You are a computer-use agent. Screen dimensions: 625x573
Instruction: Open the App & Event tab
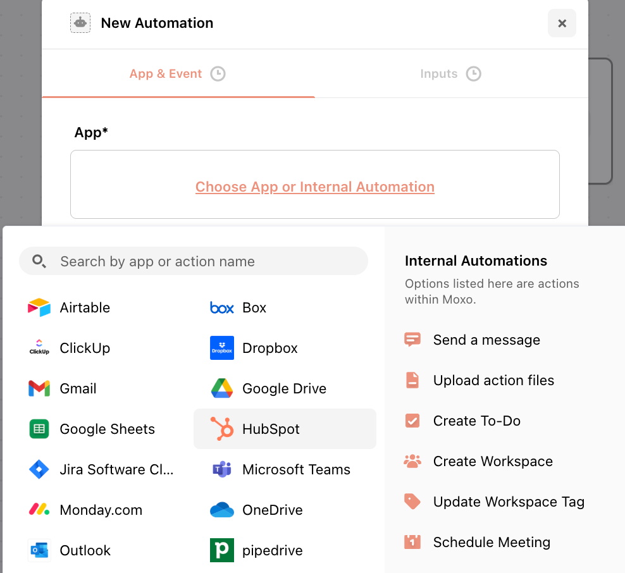(177, 73)
